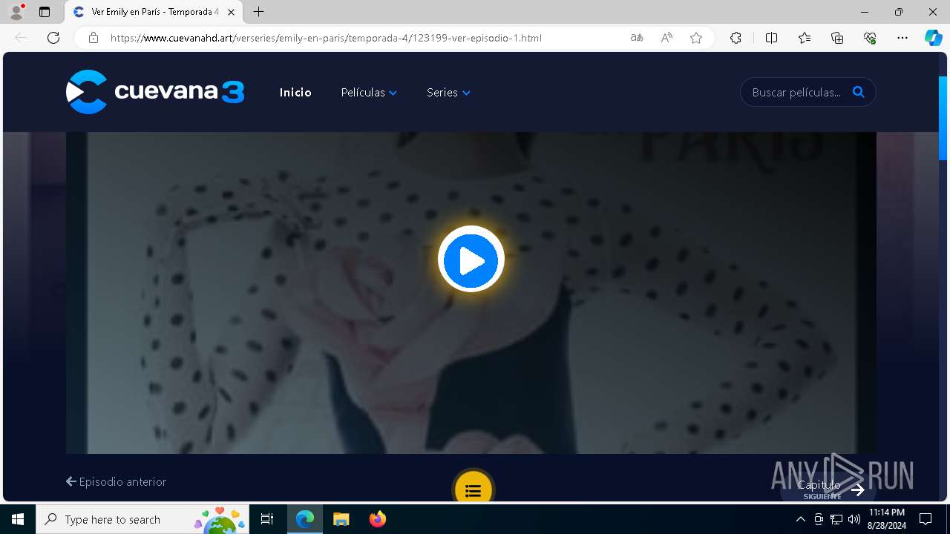Image resolution: width=950 pixels, height=534 pixels.
Task: Click the page vertical scrollbar thumb
Action: (x=943, y=118)
